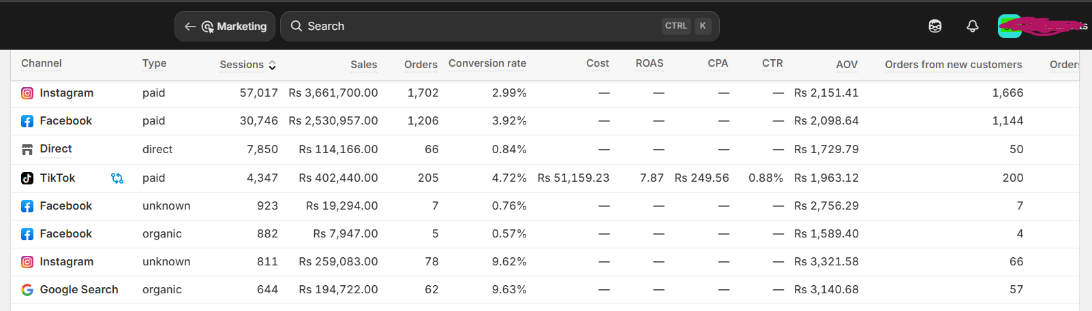Click Facebook icon in the unknown row
This screenshot has width=1092, height=311.
(x=27, y=206)
